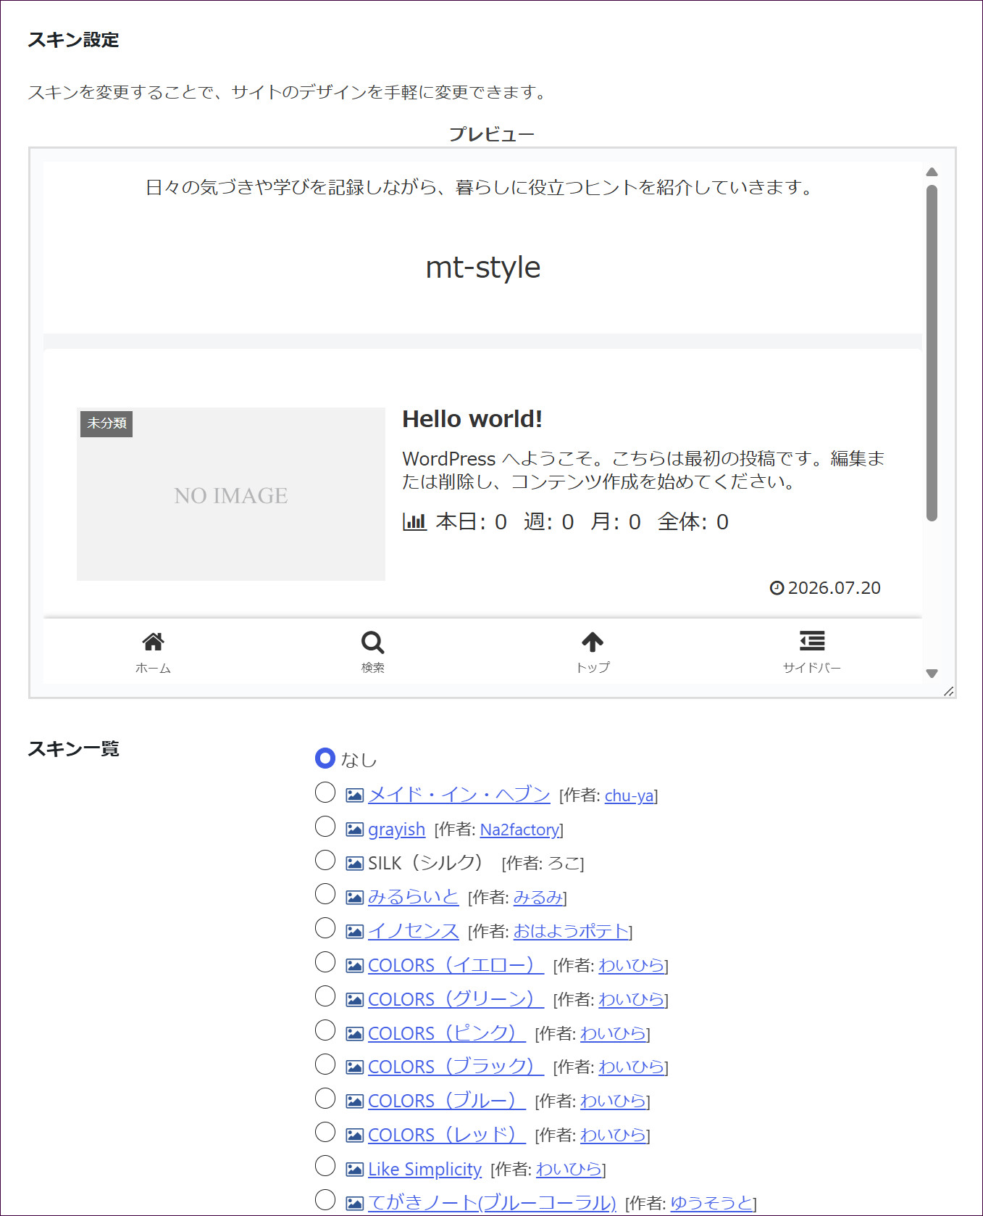Select てがきノート(ブルーコーラル) radio button
This screenshot has height=1216, width=983.
click(325, 1200)
